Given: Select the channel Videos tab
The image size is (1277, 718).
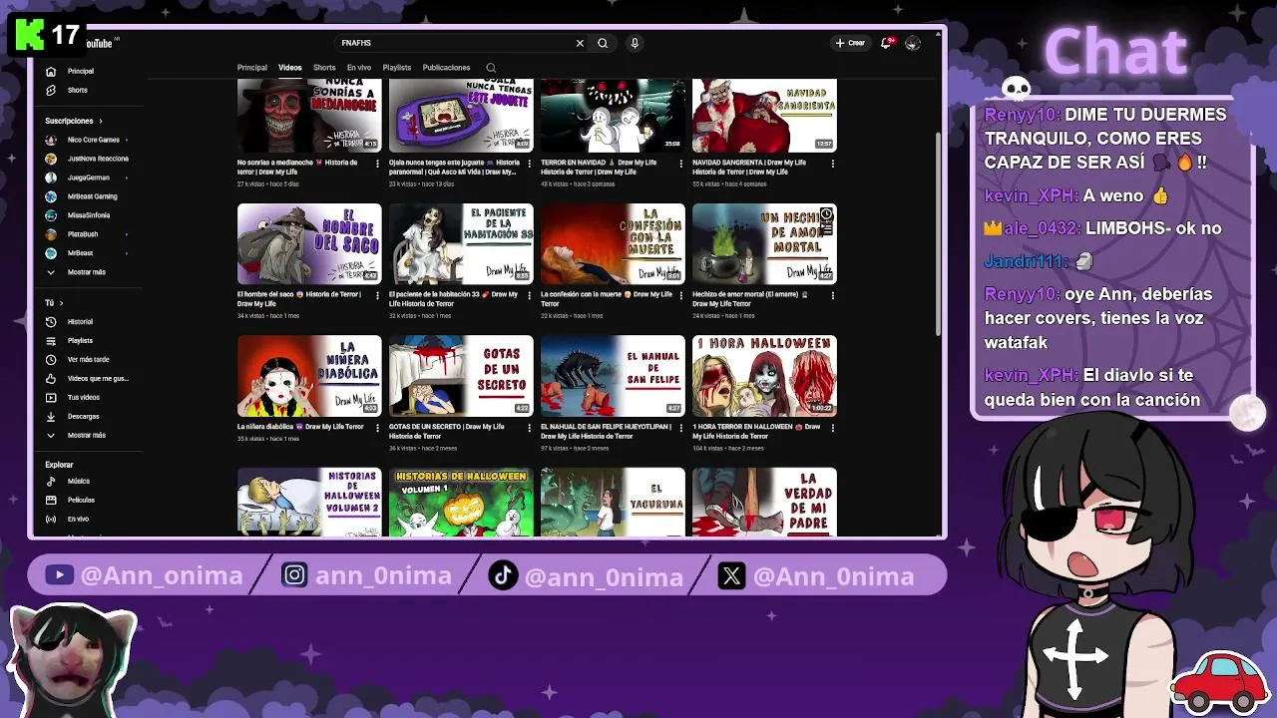Looking at the screenshot, I should 289,68.
